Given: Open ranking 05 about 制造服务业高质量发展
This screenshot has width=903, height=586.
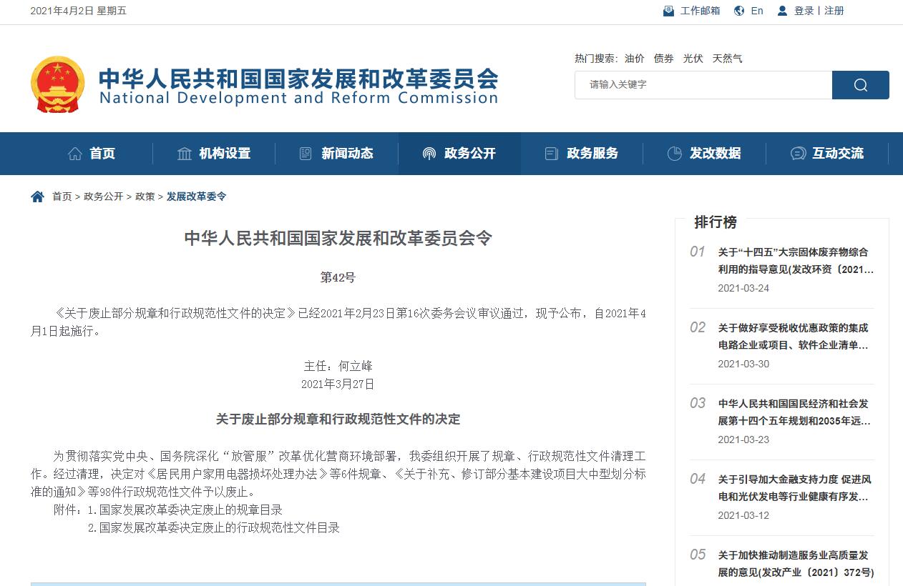Looking at the screenshot, I should click(x=796, y=564).
